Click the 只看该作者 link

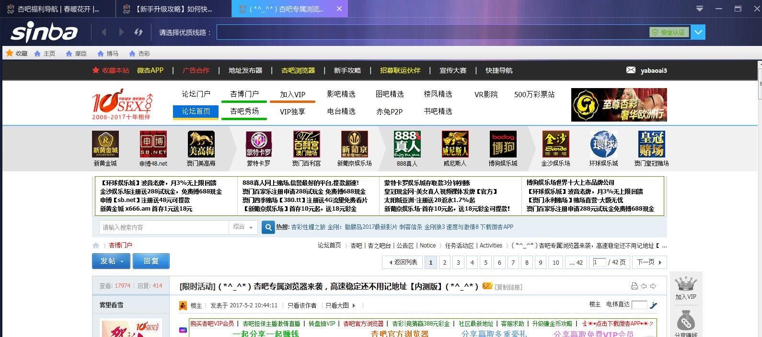tap(302, 305)
